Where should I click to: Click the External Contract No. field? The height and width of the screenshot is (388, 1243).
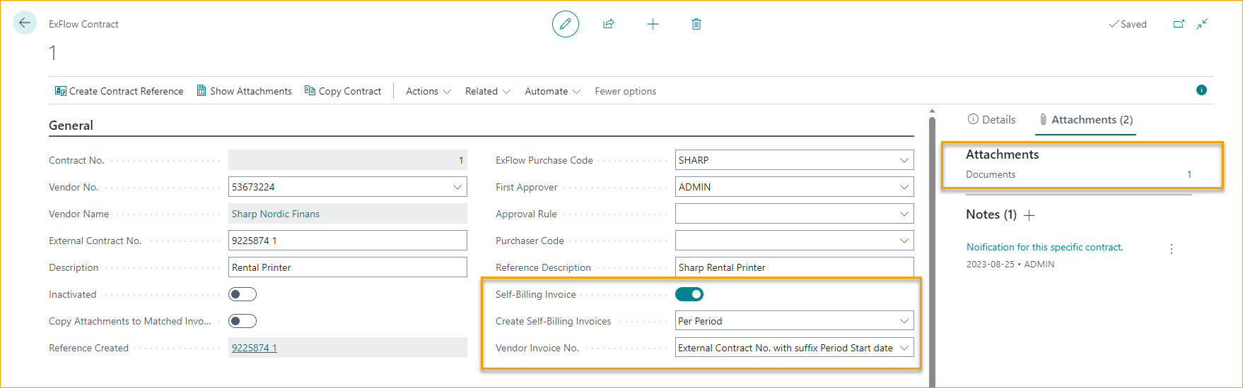(348, 241)
